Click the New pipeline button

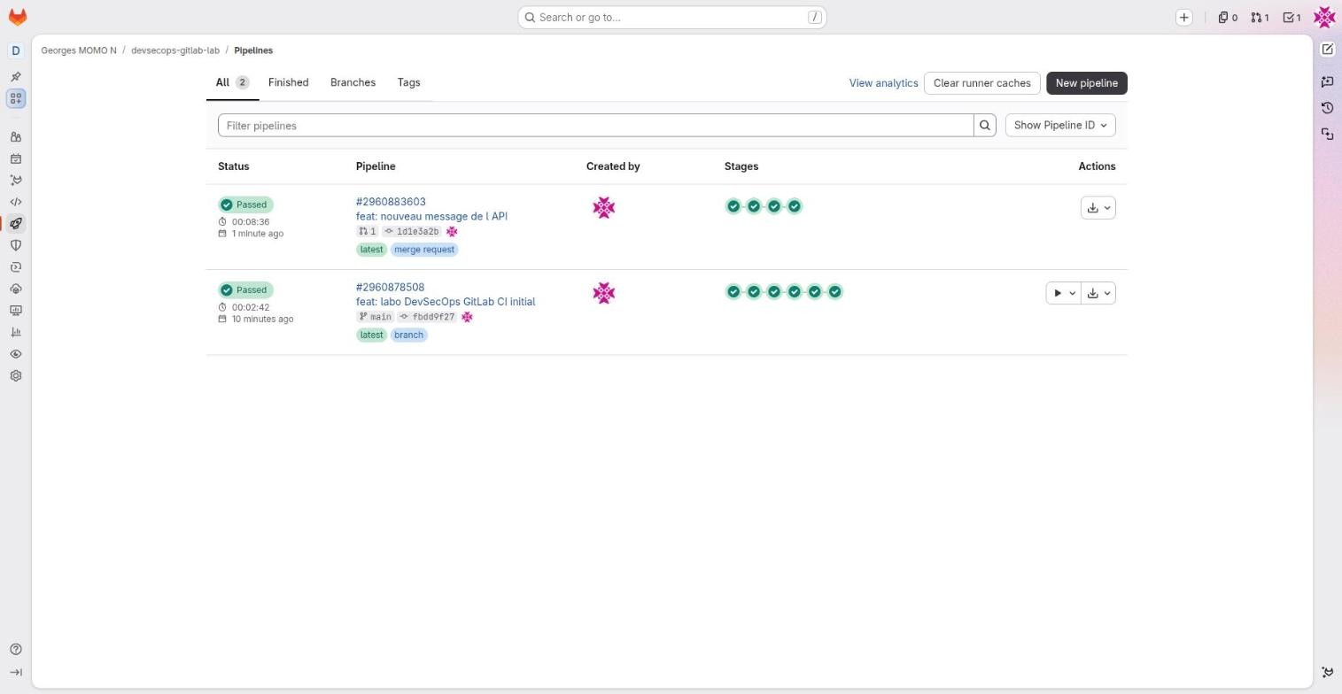1086,83
